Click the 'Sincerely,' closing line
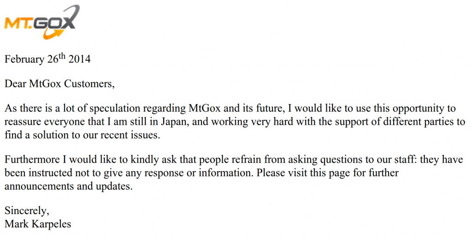The height and width of the screenshot is (238, 472). (27, 211)
